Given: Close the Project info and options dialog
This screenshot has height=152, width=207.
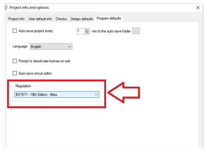Looking at the screenshot, I should [x=198, y=7].
